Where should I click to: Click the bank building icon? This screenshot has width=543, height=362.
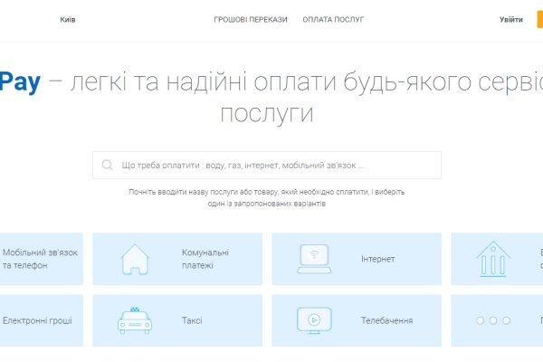click(x=493, y=259)
